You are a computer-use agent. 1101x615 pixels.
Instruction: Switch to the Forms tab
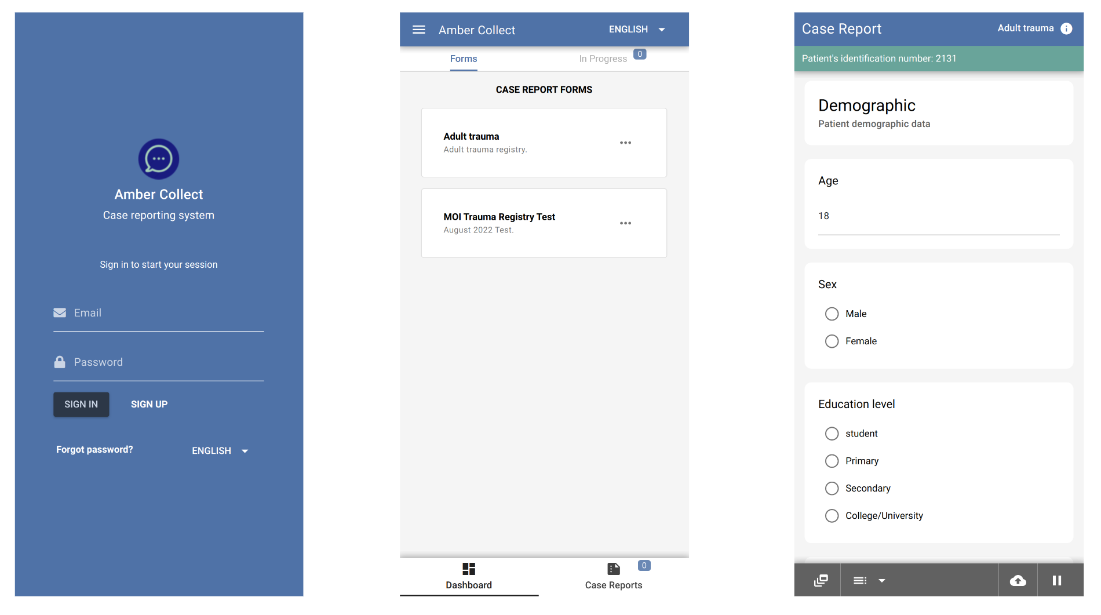[464, 59]
